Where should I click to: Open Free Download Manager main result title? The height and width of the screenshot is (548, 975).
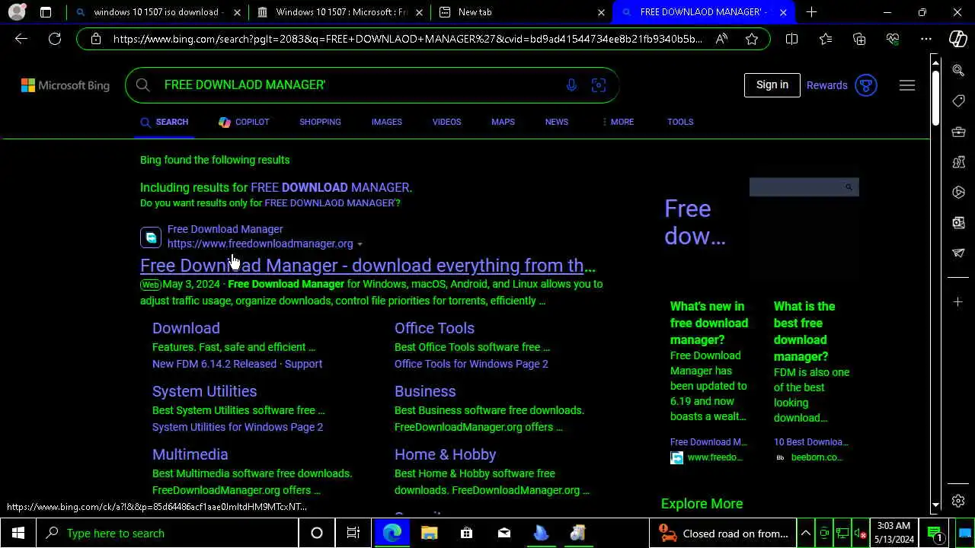368,265
